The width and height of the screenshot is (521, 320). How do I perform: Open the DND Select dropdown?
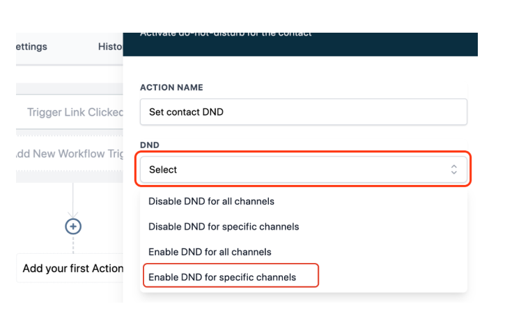pos(303,170)
